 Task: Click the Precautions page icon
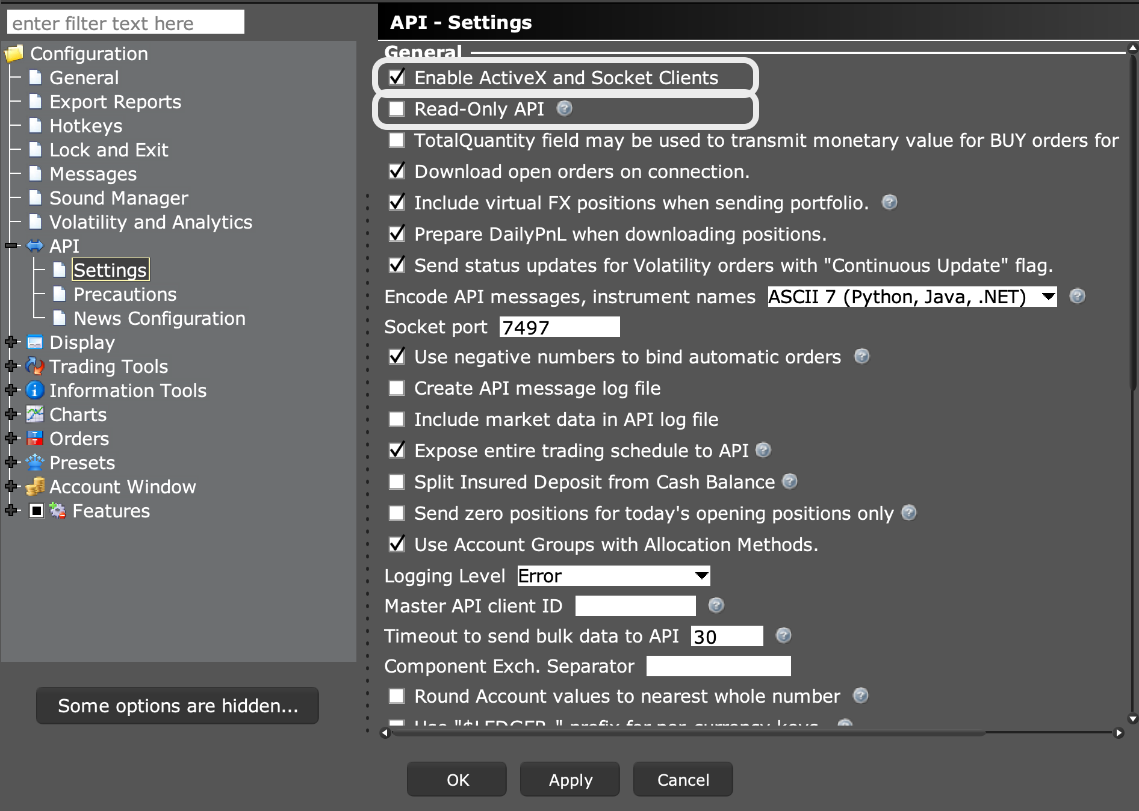click(60, 294)
